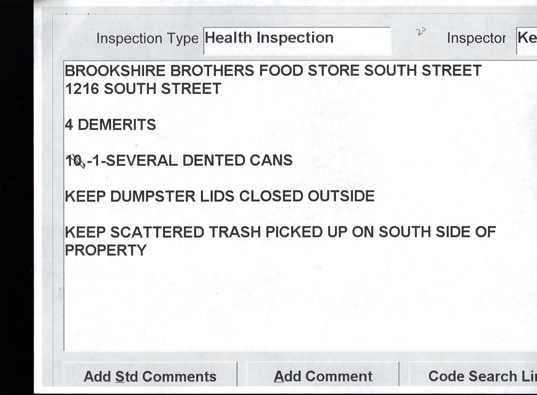537x395 pixels.
Task: Click the Inspector label text
Action: (x=476, y=38)
